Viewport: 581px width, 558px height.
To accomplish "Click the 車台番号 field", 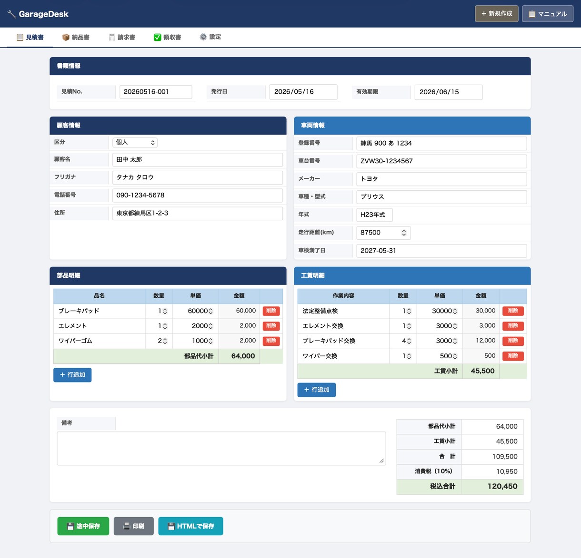I will point(441,161).
